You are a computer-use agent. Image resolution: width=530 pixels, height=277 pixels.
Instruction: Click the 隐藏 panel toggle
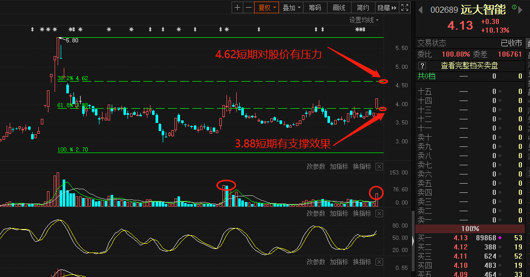point(387,8)
